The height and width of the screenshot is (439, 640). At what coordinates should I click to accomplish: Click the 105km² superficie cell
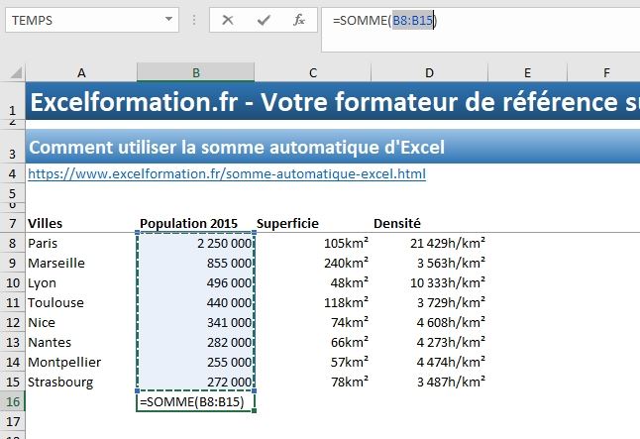tap(313, 243)
